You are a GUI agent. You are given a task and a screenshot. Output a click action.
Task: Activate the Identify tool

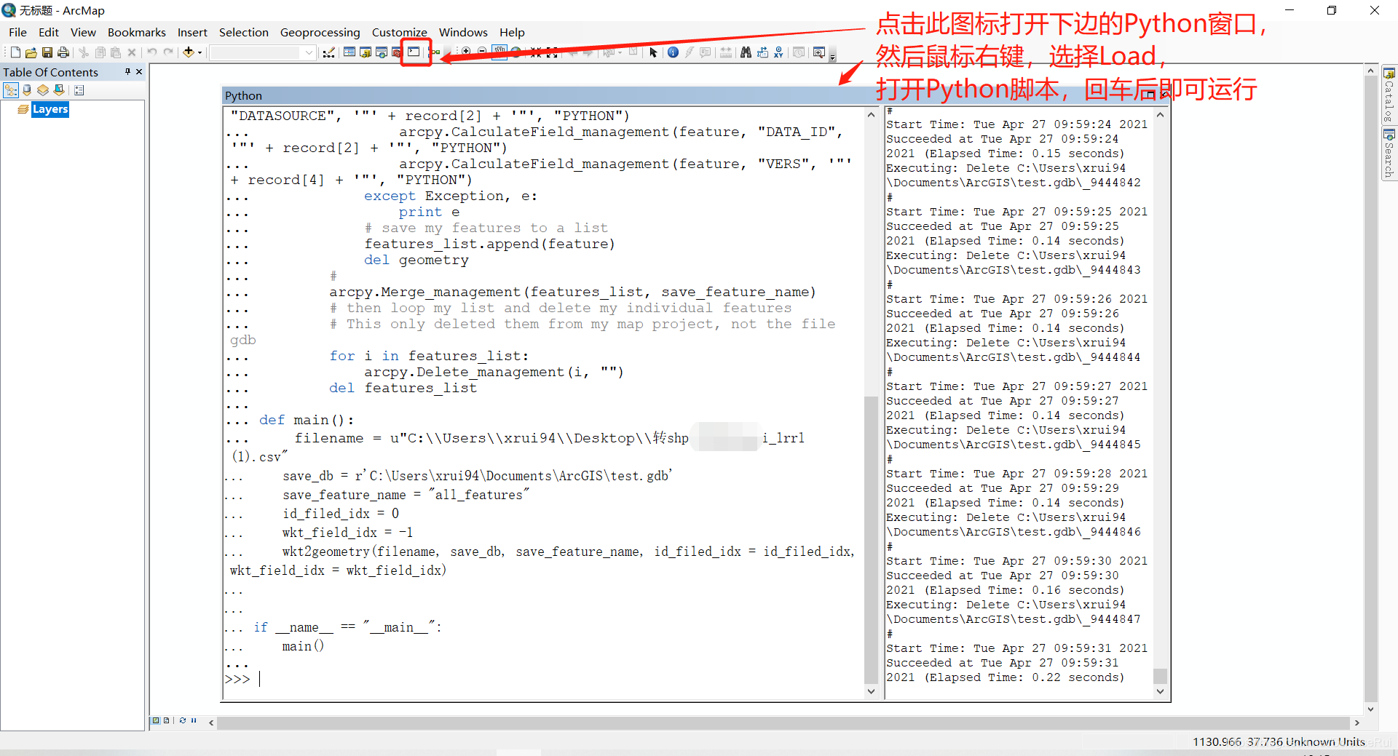[x=673, y=52]
